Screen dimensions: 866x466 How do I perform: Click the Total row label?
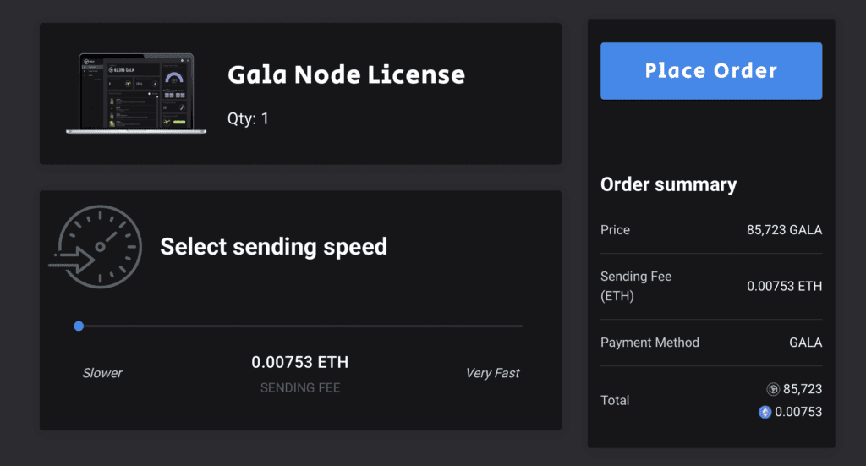point(615,400)
